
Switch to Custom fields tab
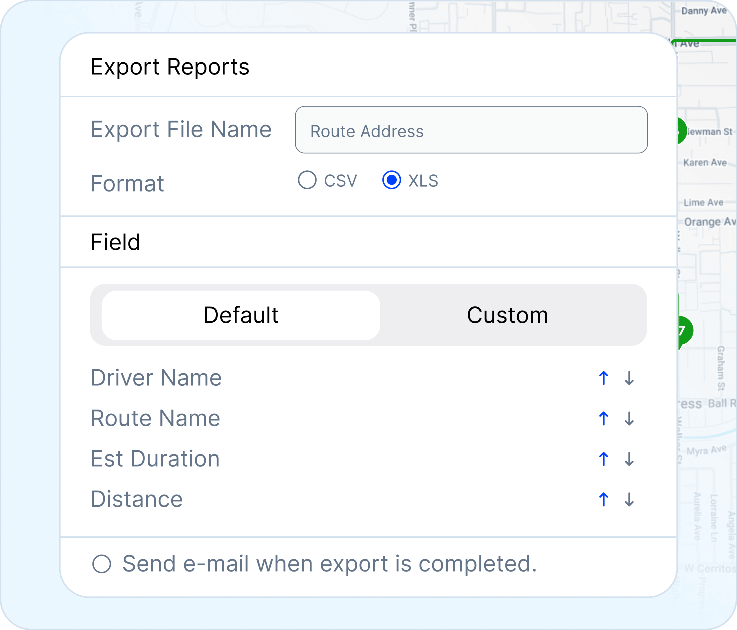point(507,315)
